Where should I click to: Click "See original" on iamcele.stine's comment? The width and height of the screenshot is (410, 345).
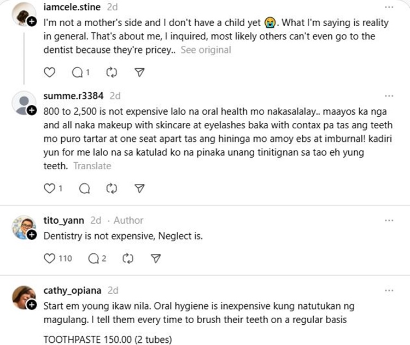point(206,50)
